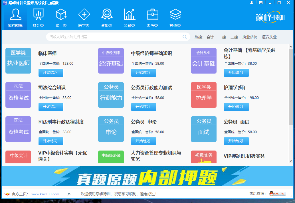The height and width of the screenshot is (203, 295).
Task: Open the www.ksw100.com homepage link
Action: click(x=45, y=194)
